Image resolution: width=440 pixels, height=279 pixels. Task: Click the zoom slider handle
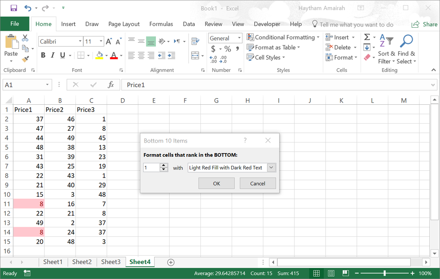(x=385, y=273)
